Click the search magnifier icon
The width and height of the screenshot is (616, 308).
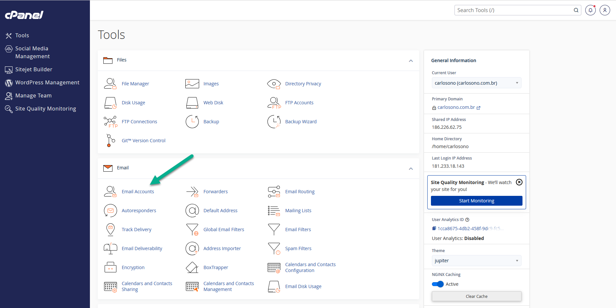point(576,10)
